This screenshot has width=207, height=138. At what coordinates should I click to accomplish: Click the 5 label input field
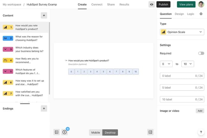point(182,87)
